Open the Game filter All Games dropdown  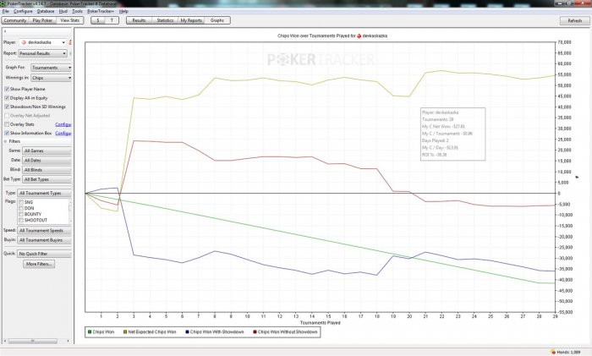click(47, 151)
